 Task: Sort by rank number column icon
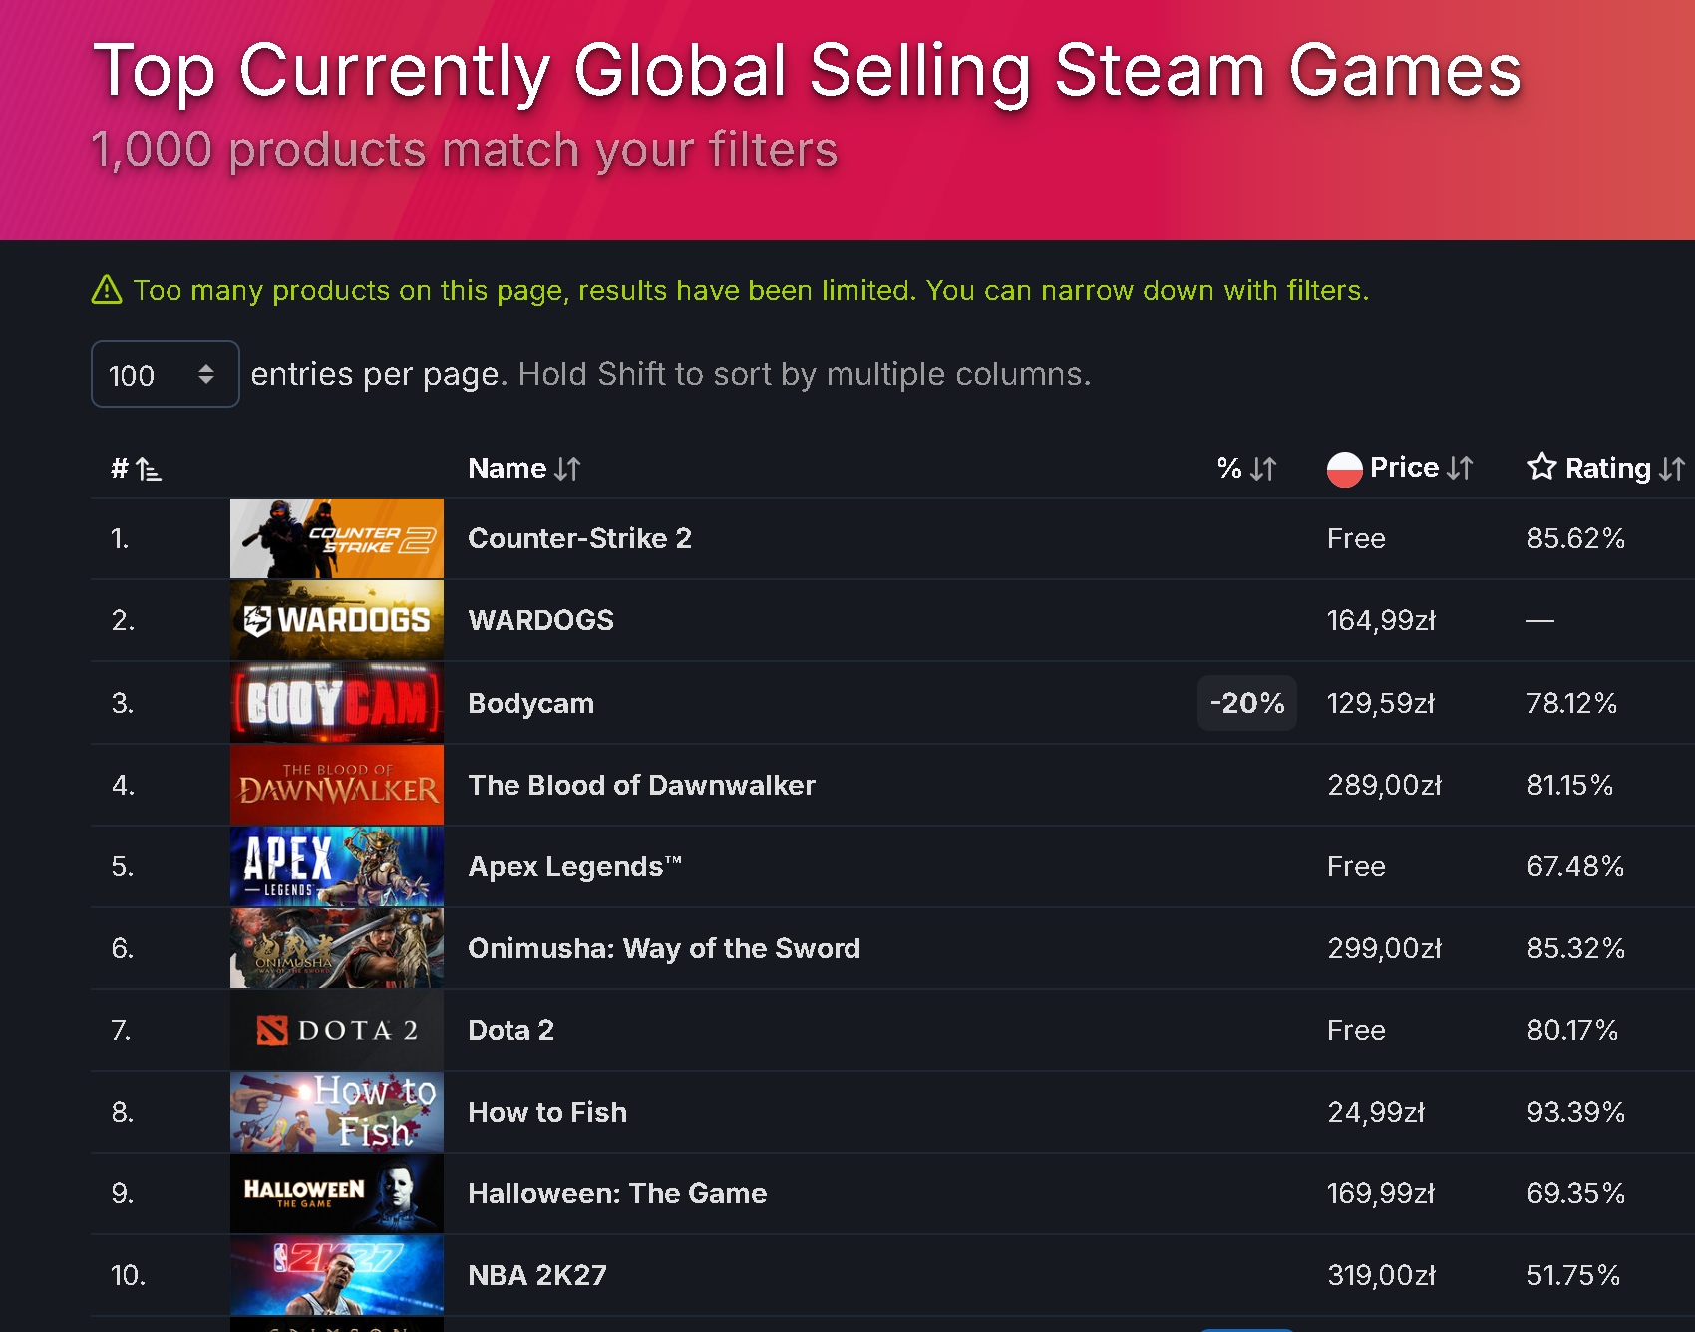click(149, 469)
